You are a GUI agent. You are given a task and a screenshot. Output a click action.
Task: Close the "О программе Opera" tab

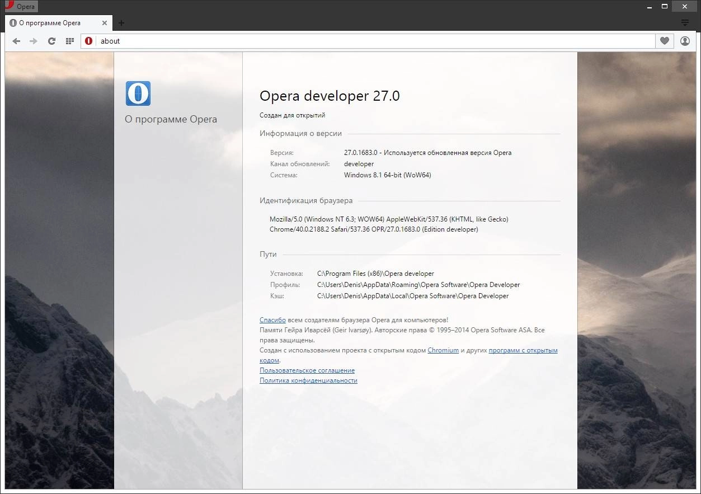click(105, 23)
